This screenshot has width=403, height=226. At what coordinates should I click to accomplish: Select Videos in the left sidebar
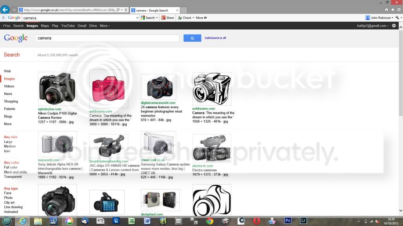(x=9, y=86)
